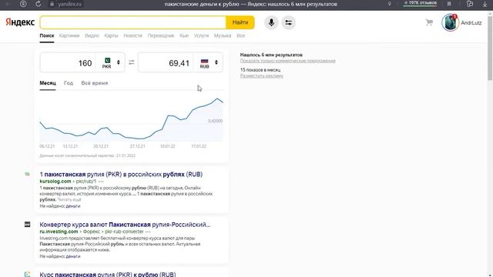Viewport: 493px width, 277px height.
Task: Open PKR currency selector dropdown
Action: tap(111, 62)
